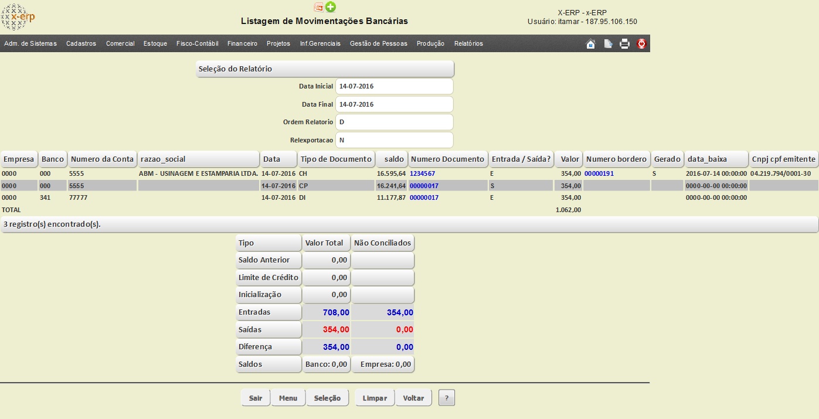Click the Relexportacao field
This screenshot has height=419, width=819.
tap(395, 140)
